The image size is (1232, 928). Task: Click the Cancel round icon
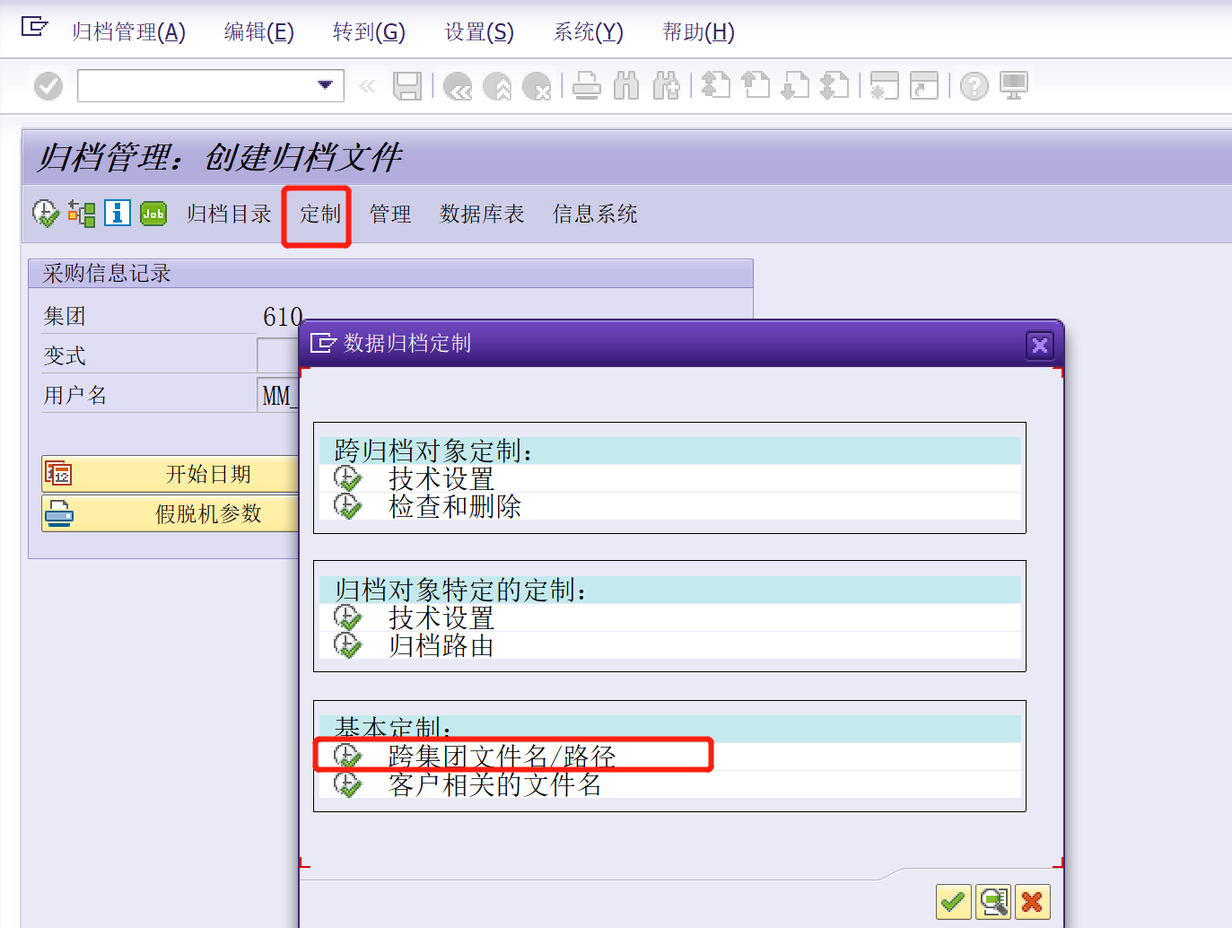537,86
